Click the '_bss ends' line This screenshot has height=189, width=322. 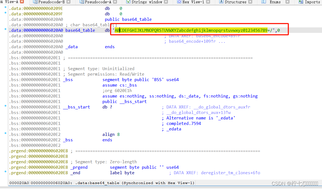(x=88, y=140)
